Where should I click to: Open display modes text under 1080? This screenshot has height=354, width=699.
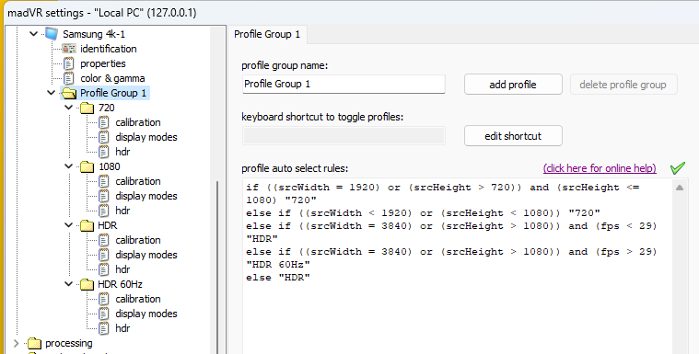click(x=146, y=196)
